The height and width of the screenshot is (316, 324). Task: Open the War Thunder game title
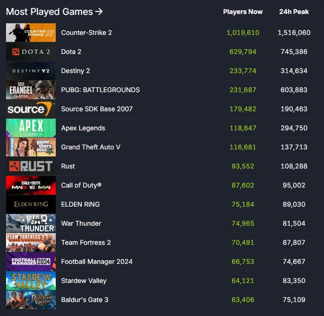(x=81, y=223)
